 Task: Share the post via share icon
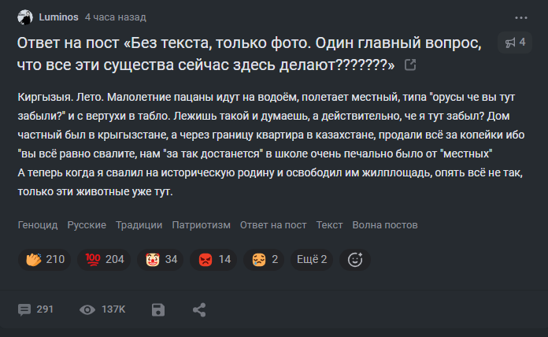click(199, 309)
